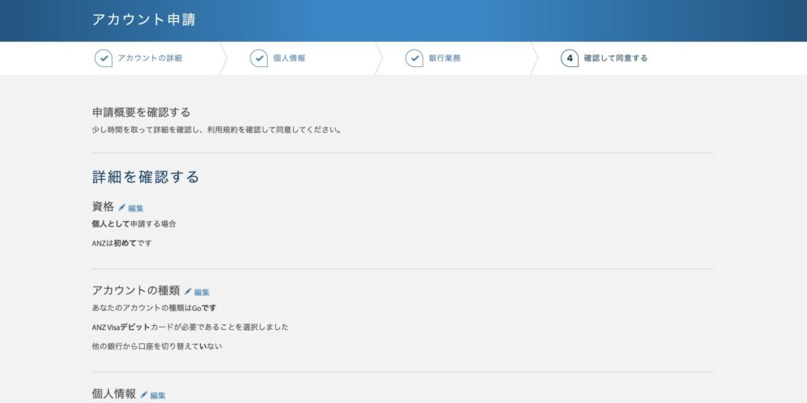Click the checkmark icon beside 個人情報 step
807x403 pixels.
(x=258, y=58)
